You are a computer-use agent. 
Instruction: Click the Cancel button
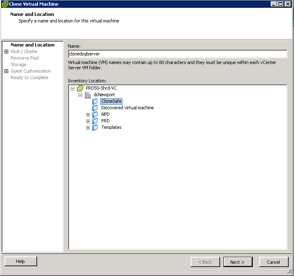[x=274, y=262]
